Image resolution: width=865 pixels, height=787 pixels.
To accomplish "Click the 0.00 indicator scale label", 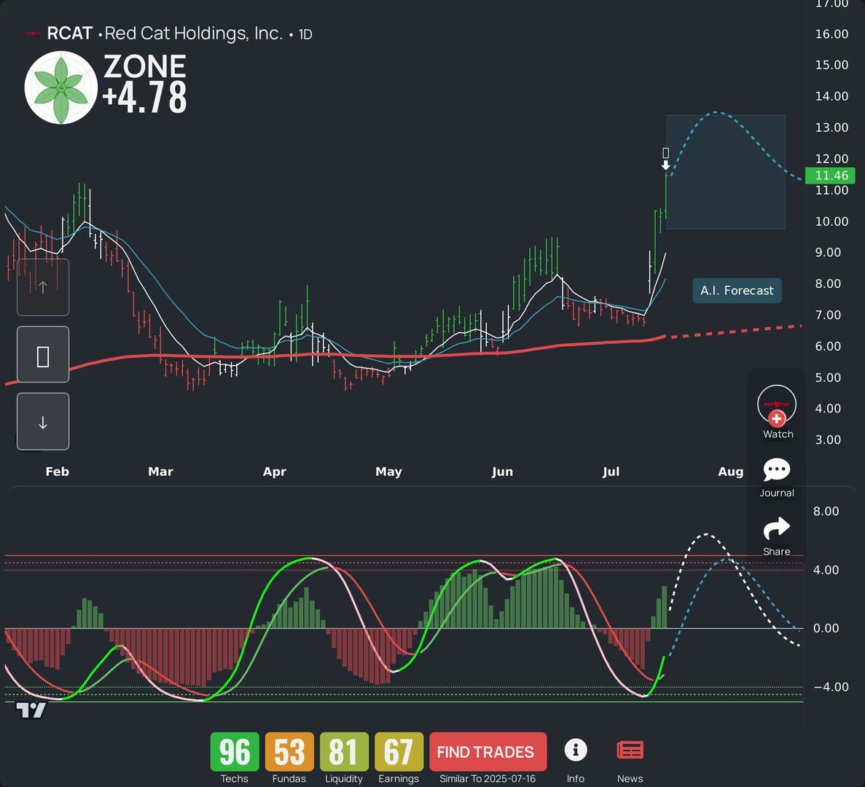I will 826,628.
